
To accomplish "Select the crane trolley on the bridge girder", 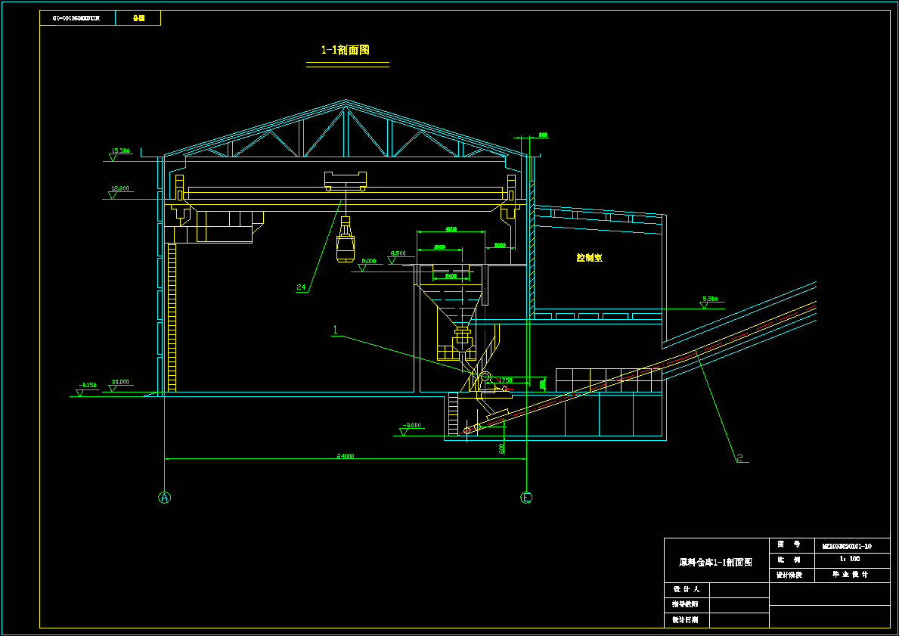I will pos(345,181).
